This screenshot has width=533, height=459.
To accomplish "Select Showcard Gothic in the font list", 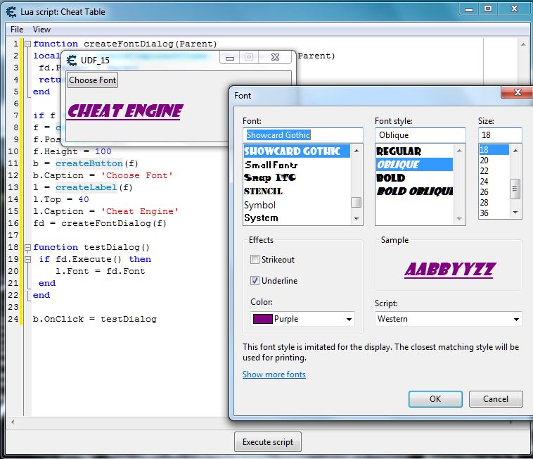I will click(x=297, y=151).
